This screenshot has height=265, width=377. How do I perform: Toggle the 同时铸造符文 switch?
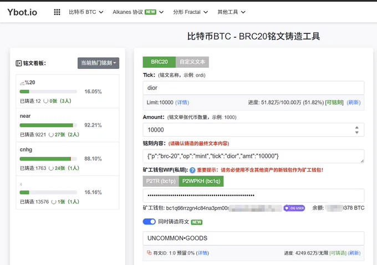[149, 222]
